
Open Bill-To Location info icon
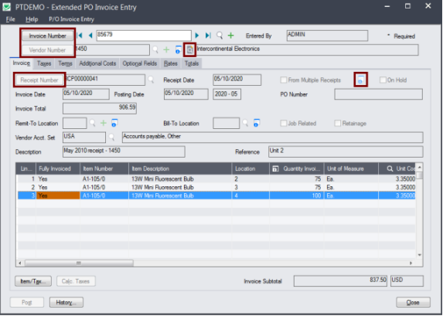[x=256, y=123]
